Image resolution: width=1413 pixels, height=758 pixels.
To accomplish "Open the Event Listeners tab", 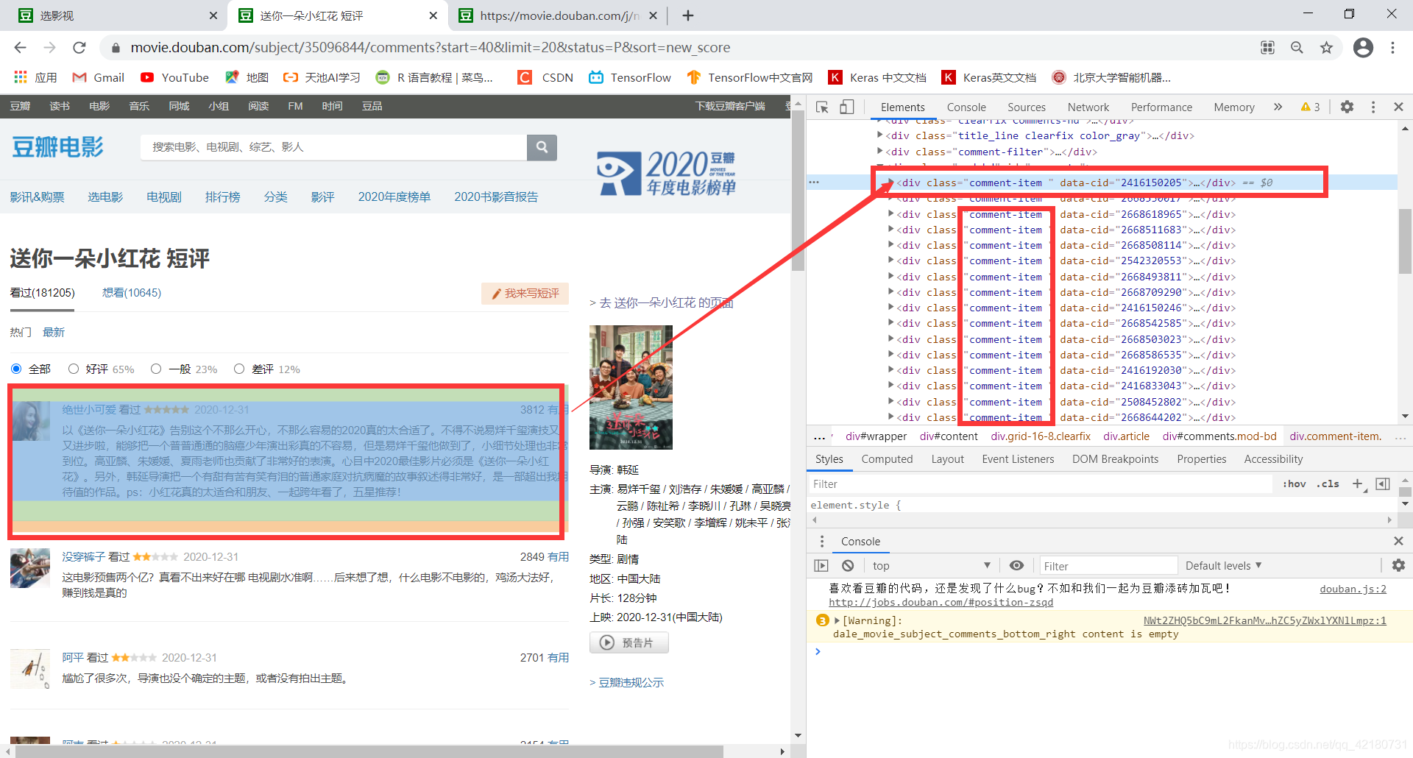I will coord(1018,458).
